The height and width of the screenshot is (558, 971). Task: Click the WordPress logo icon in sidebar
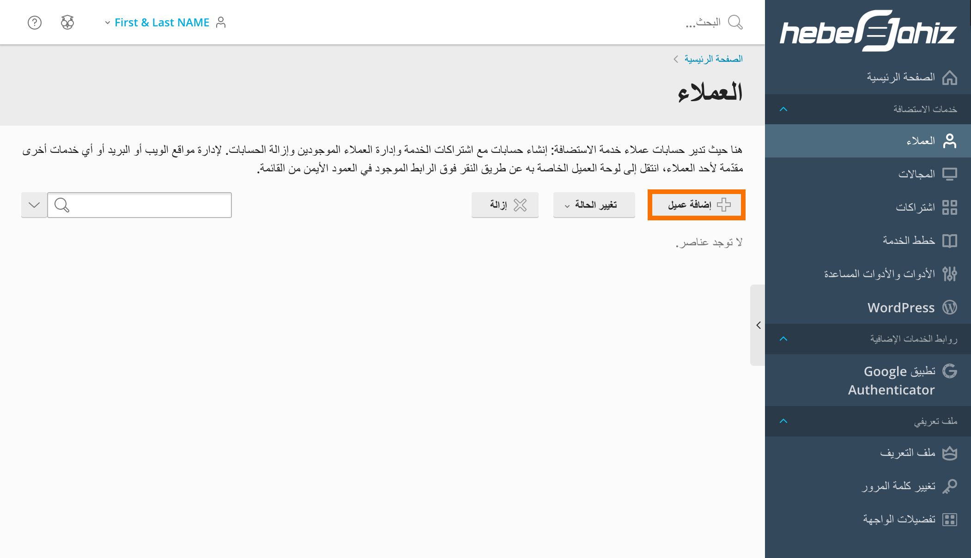tap(949, 307)
